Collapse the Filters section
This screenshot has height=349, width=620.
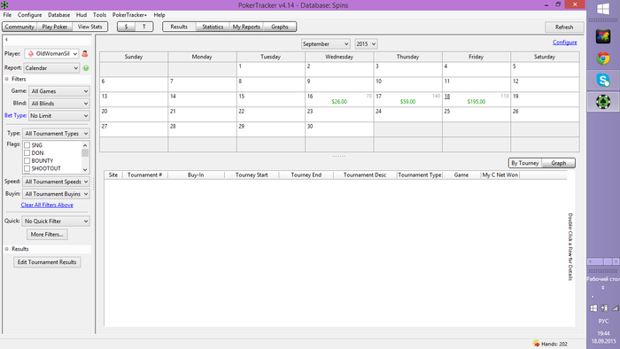tap(7, 79)
